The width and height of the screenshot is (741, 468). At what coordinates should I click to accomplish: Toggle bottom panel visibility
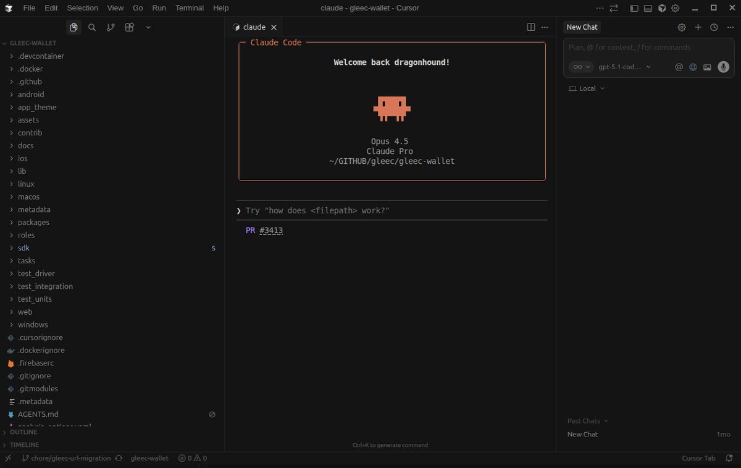click(x=648, y=8)
